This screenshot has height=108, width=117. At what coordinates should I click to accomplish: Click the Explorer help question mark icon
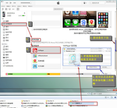point(115,97)
